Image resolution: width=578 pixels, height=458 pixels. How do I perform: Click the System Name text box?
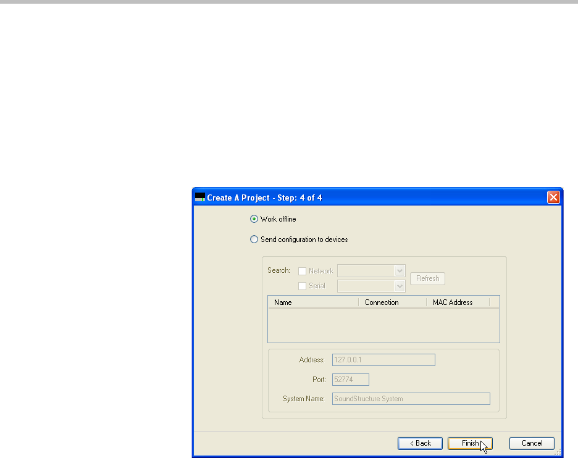click(x=411, y=399)
